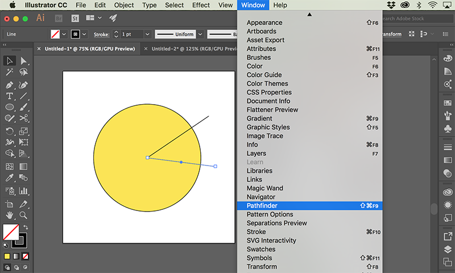The image size is (455, 273).
Task: Set the None color mode button
Action: click(x=26, y=256)
